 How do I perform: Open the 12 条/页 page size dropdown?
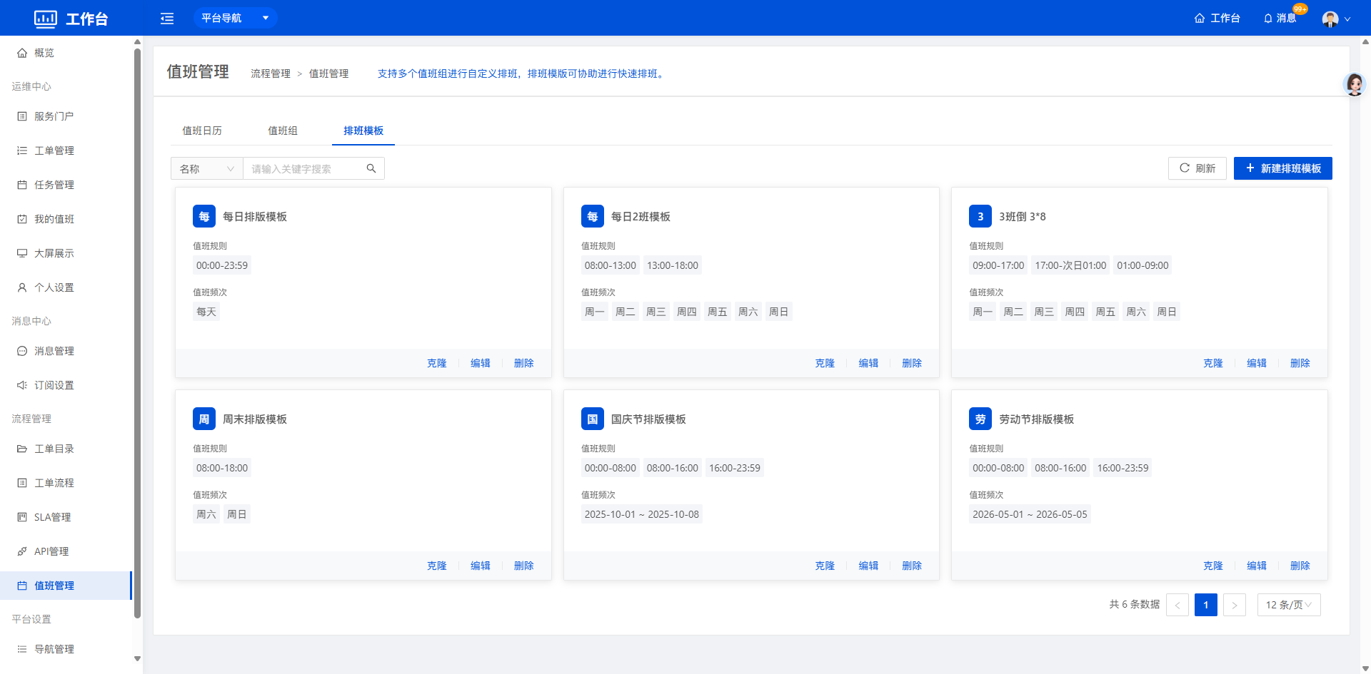pyautogui.click(x=1288, y=605)
